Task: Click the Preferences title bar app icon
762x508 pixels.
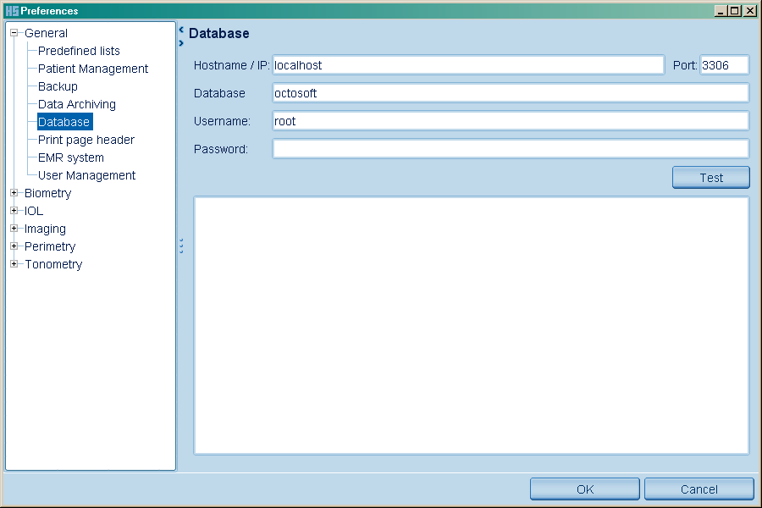Action: 11,11
